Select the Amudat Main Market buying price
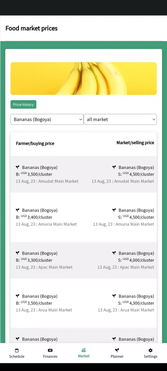 pos(34,174)
